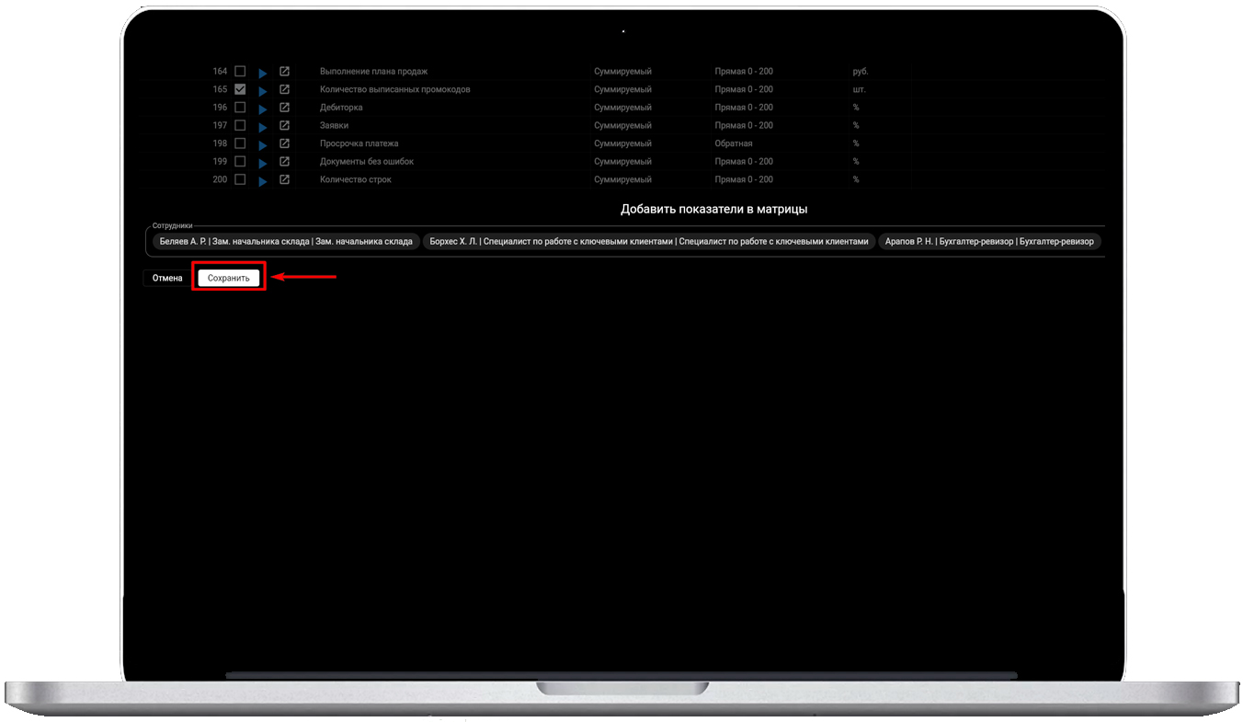This screenshot has width=1243, height=722.
Task: Check the box for Выполнение плана продаж
Action: pos(240,71)
